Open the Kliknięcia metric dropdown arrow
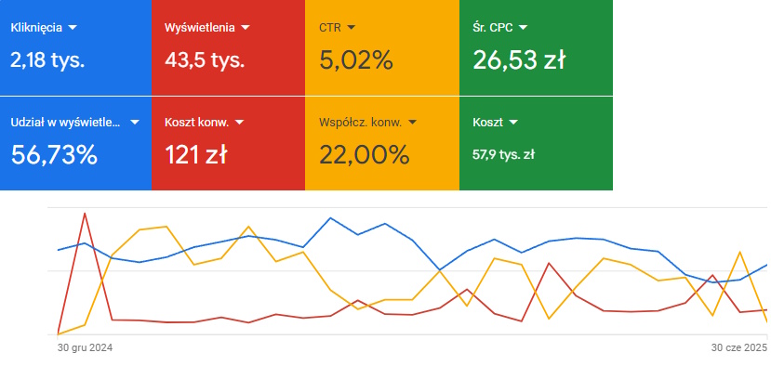Viewport: 771px width, 366px height. pos(73,28)
